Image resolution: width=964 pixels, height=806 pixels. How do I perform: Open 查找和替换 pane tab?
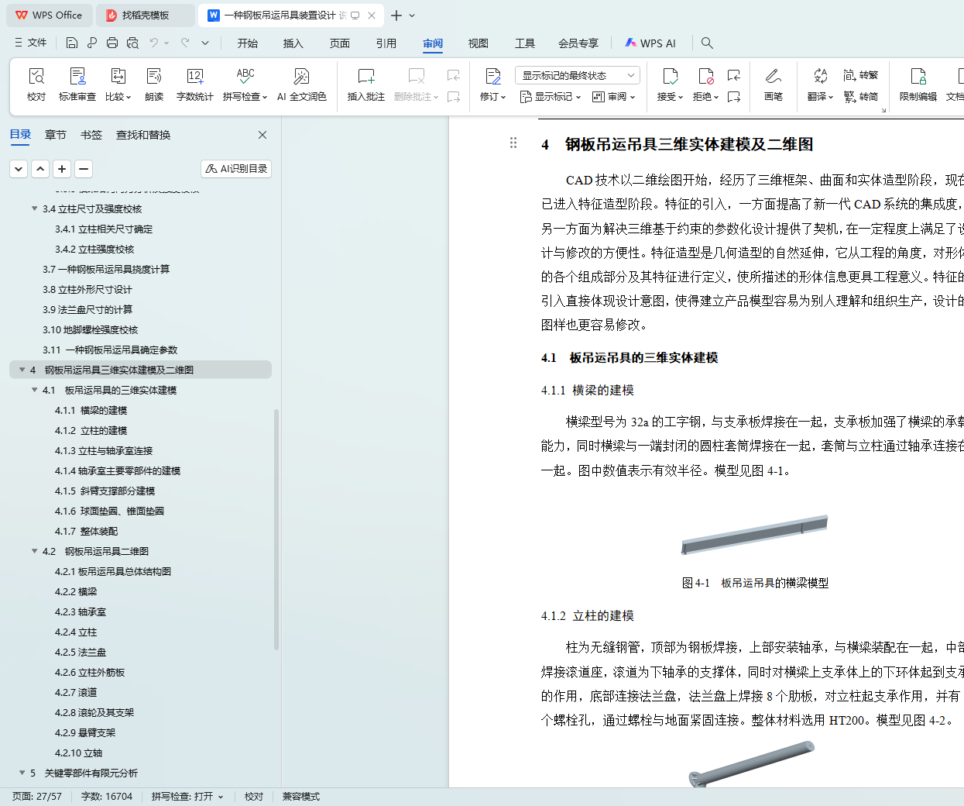click(143, 135)
